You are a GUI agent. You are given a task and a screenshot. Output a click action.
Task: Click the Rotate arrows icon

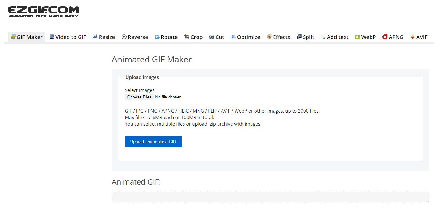click(x=157, y=37)
